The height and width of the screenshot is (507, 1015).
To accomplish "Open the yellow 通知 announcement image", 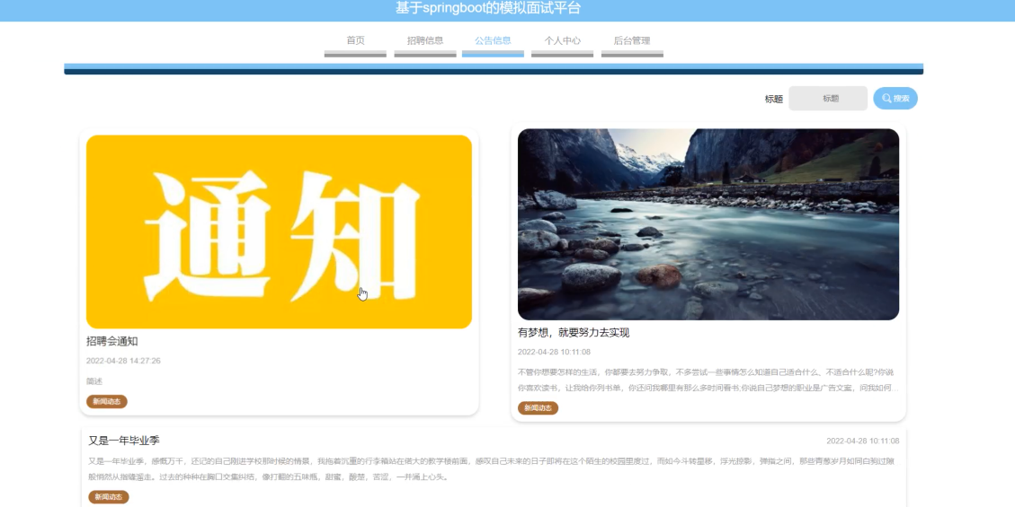I will tap(279, 232).
